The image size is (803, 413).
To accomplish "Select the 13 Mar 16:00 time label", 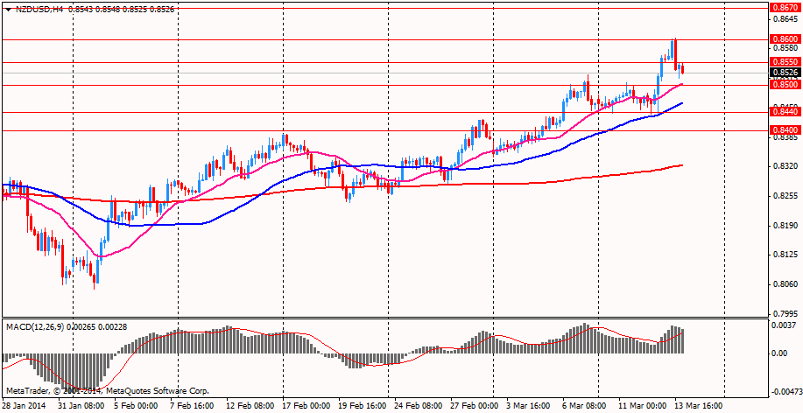I will click(x=698, y=406).
